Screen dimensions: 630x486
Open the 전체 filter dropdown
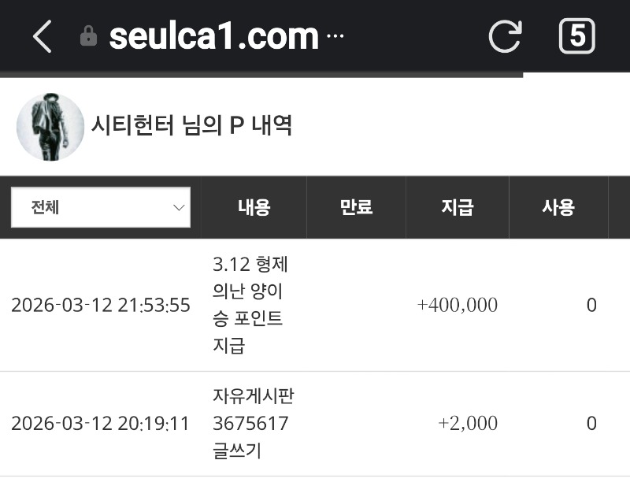pyautogui.click(x=101, y=208)
